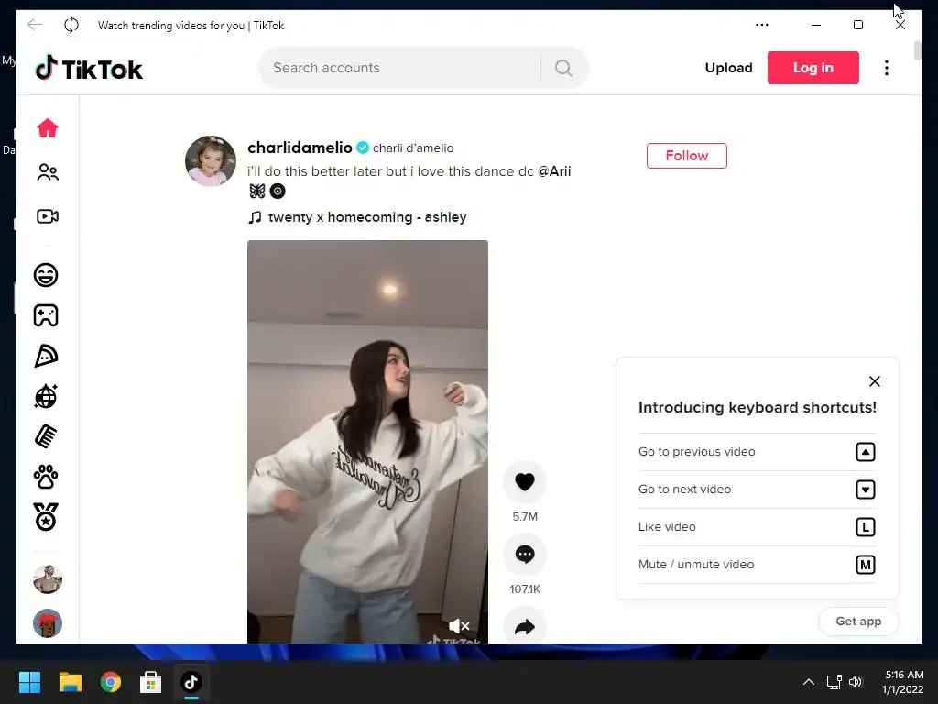Click the 'Mute / unmute video' text
938x704 pixels.
(696, 564)
